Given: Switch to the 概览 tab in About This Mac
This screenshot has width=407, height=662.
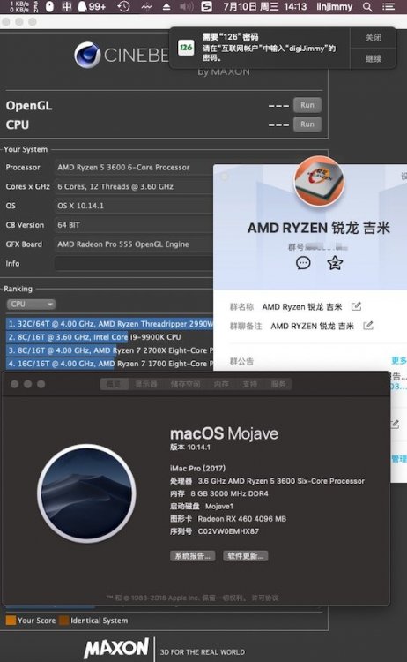Looking at the screenshot, I should coord(114,384).
